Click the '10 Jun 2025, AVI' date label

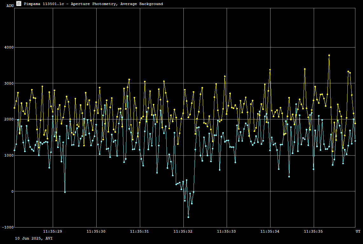pos(34,238)
